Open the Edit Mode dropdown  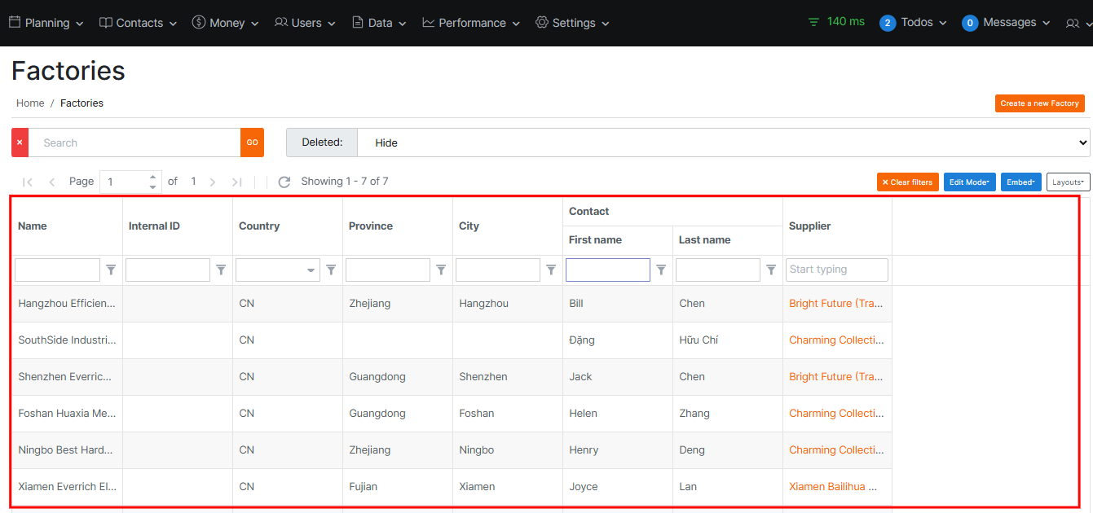pos(969,182)
